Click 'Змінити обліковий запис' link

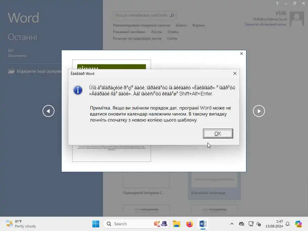[x=265, y=24]
